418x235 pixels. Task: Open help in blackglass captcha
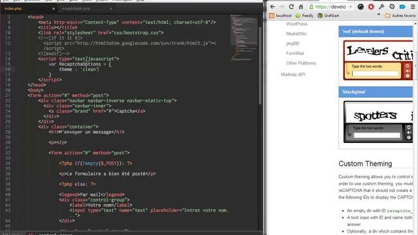pos(409,138)
